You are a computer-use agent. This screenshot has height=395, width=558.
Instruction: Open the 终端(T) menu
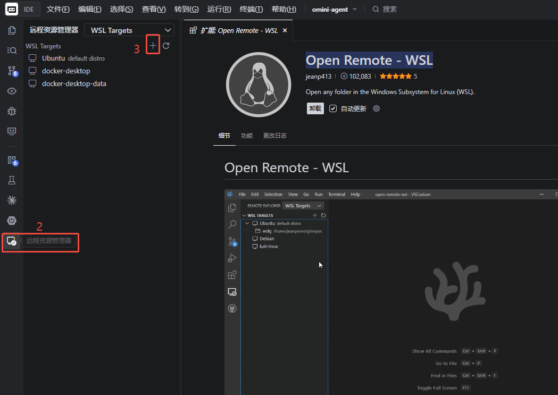[251, 9]
